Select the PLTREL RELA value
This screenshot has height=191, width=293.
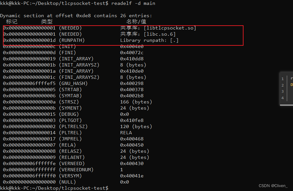(126, 133)
